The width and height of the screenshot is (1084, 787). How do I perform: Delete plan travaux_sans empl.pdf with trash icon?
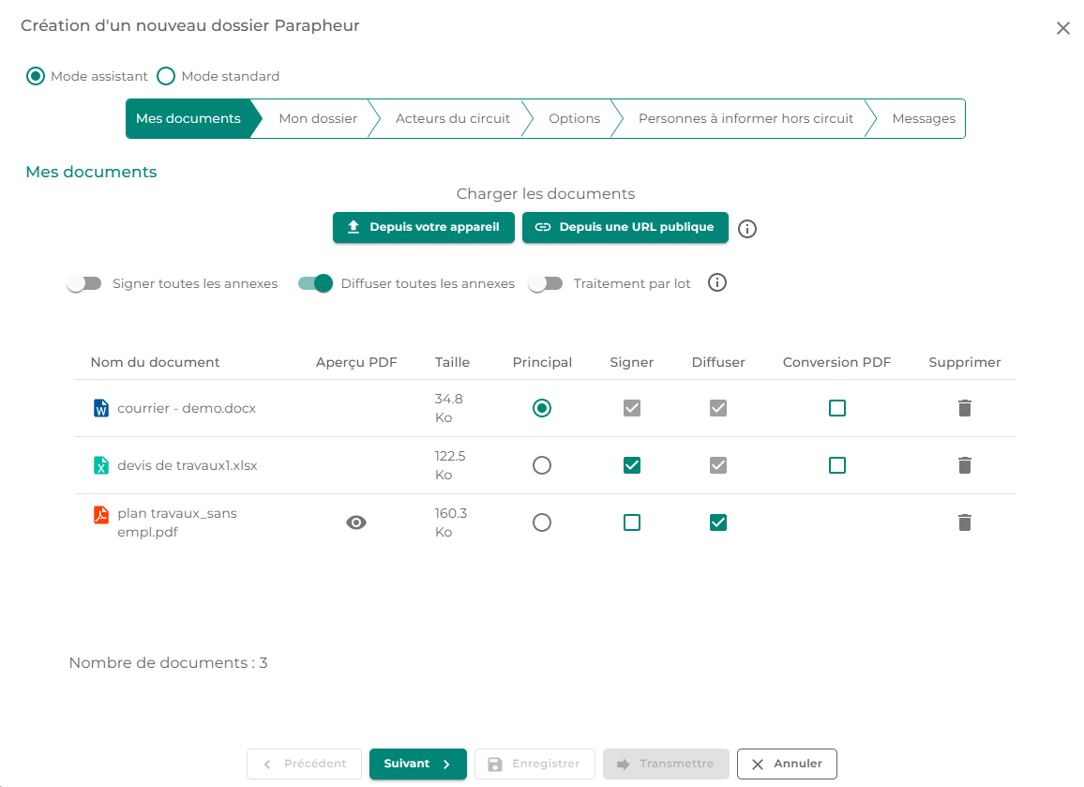click(x=965, y=522)
